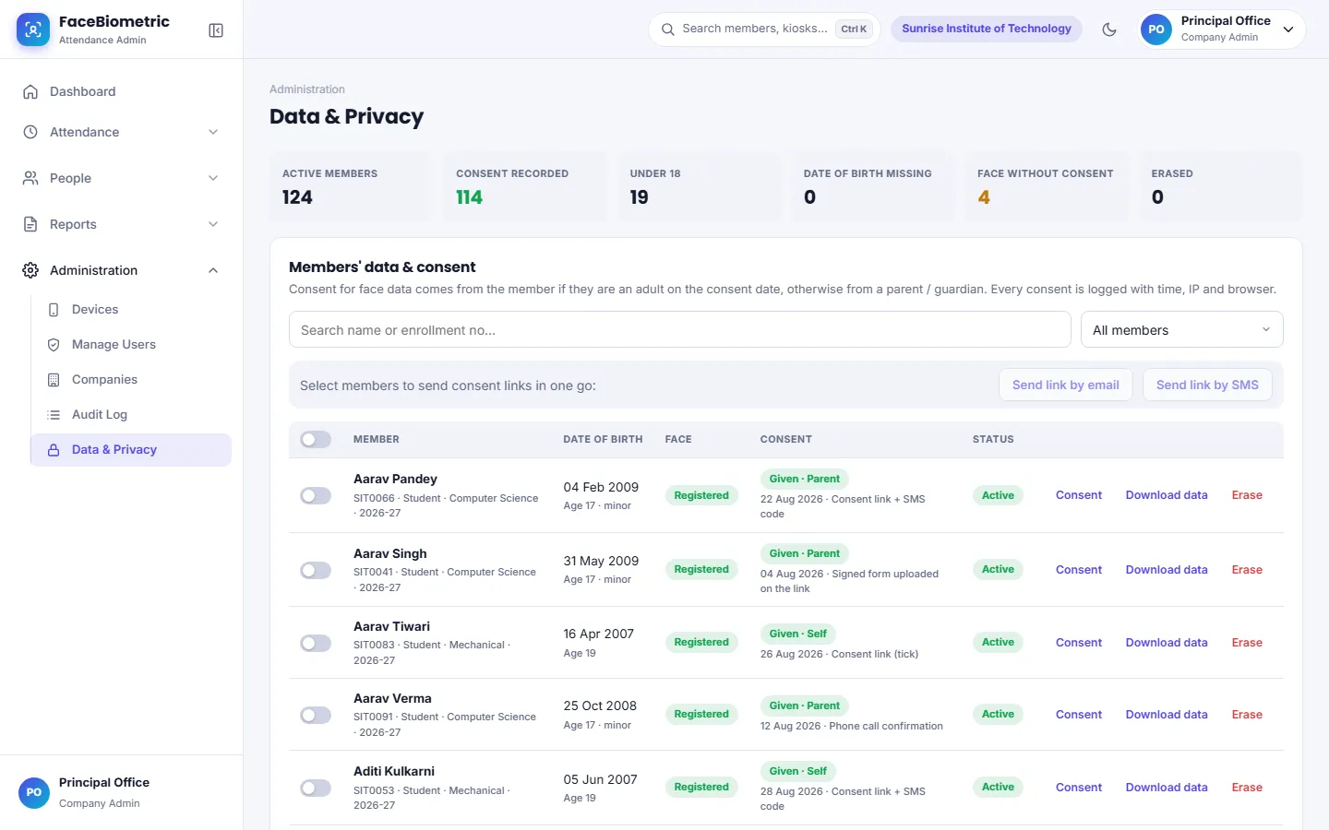
Task: Click the search magnifier icon
Action: pyautogui.click(x=667, y=30)
